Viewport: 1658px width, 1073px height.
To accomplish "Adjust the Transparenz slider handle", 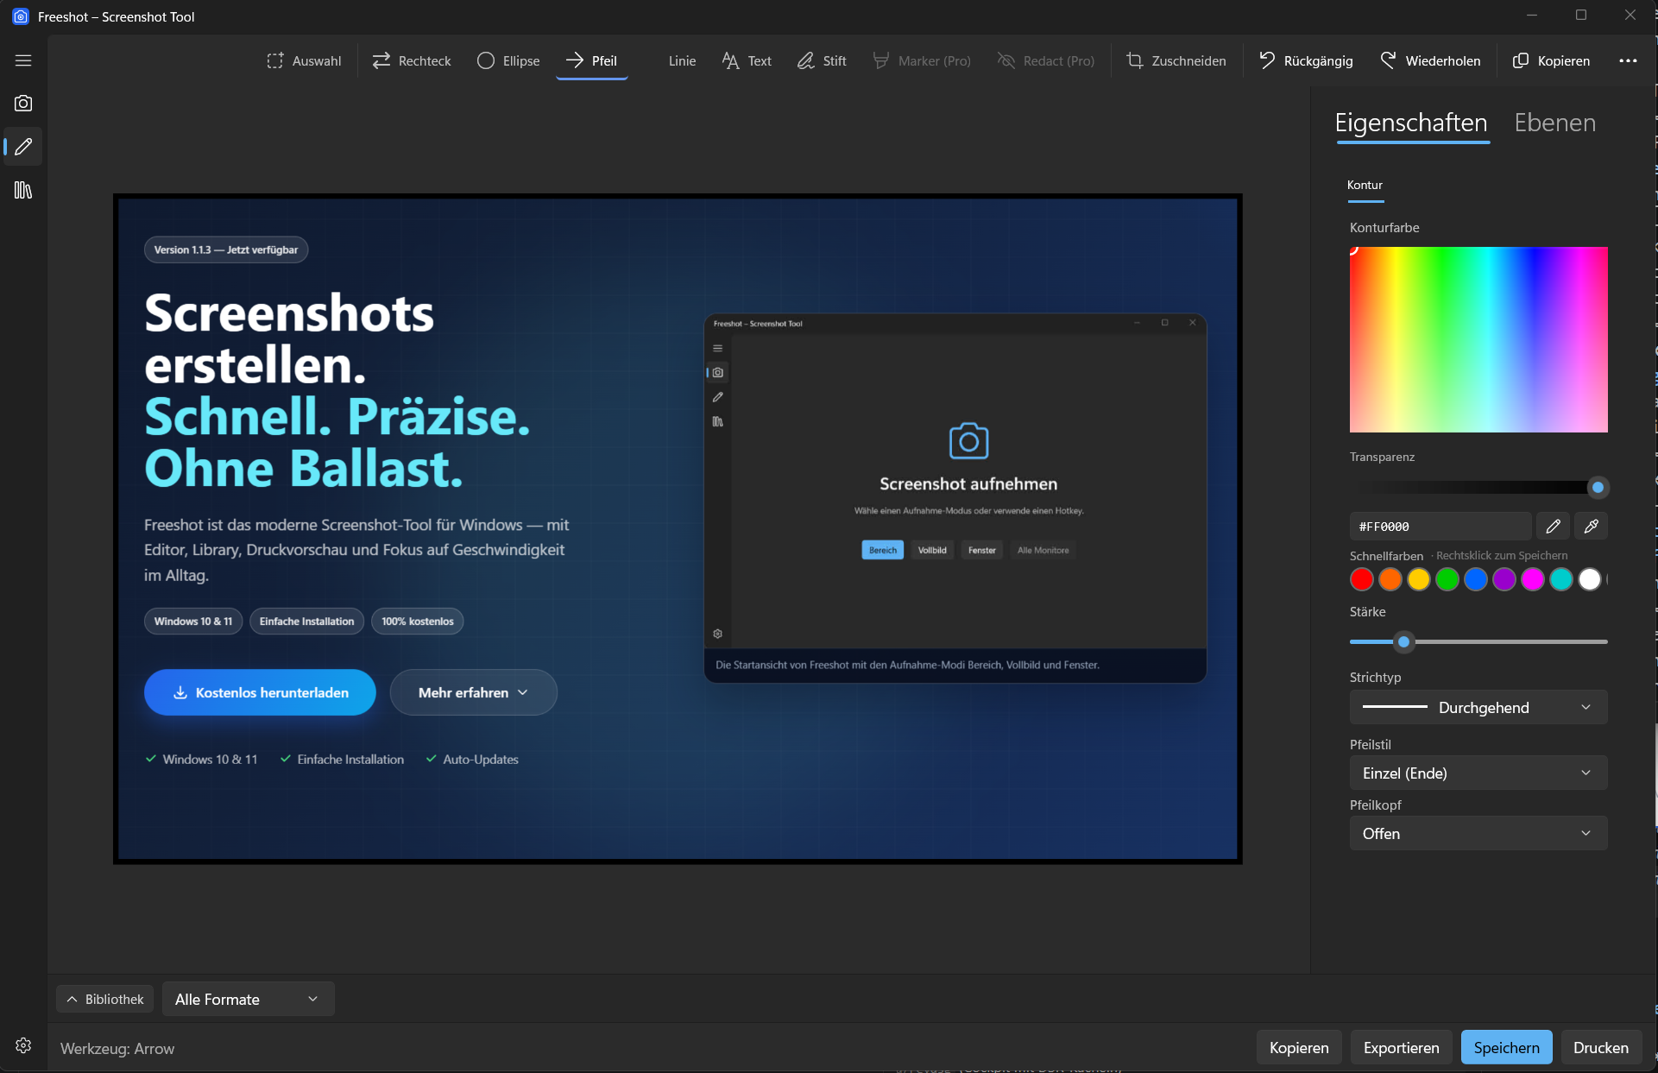I will (1598, 488).
